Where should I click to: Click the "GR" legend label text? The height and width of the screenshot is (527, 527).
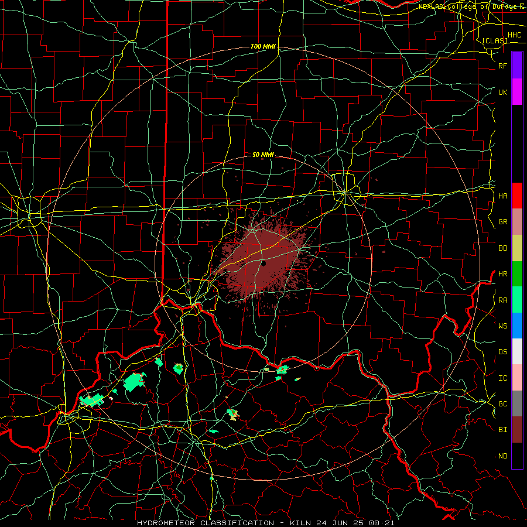[x=503, y=222]
